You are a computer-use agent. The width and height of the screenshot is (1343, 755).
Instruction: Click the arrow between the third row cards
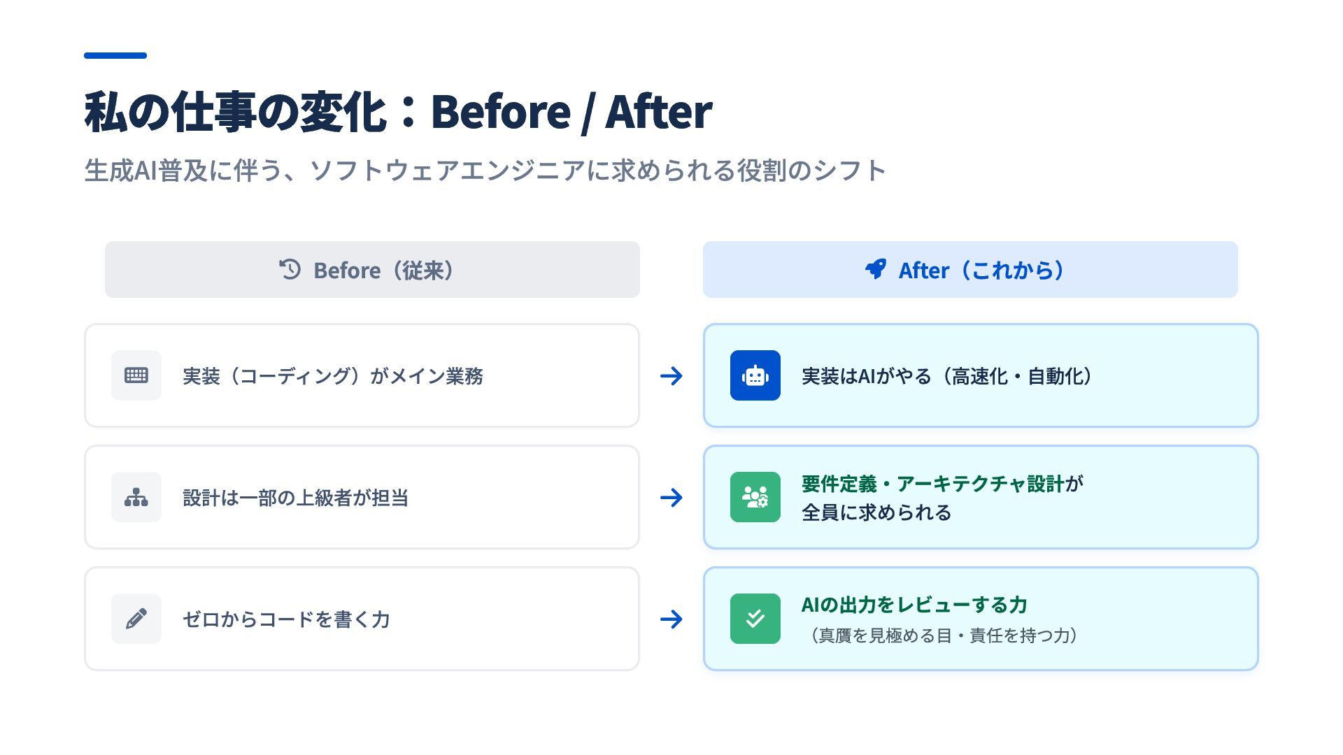pyautogui.click(x=671, y=619)
